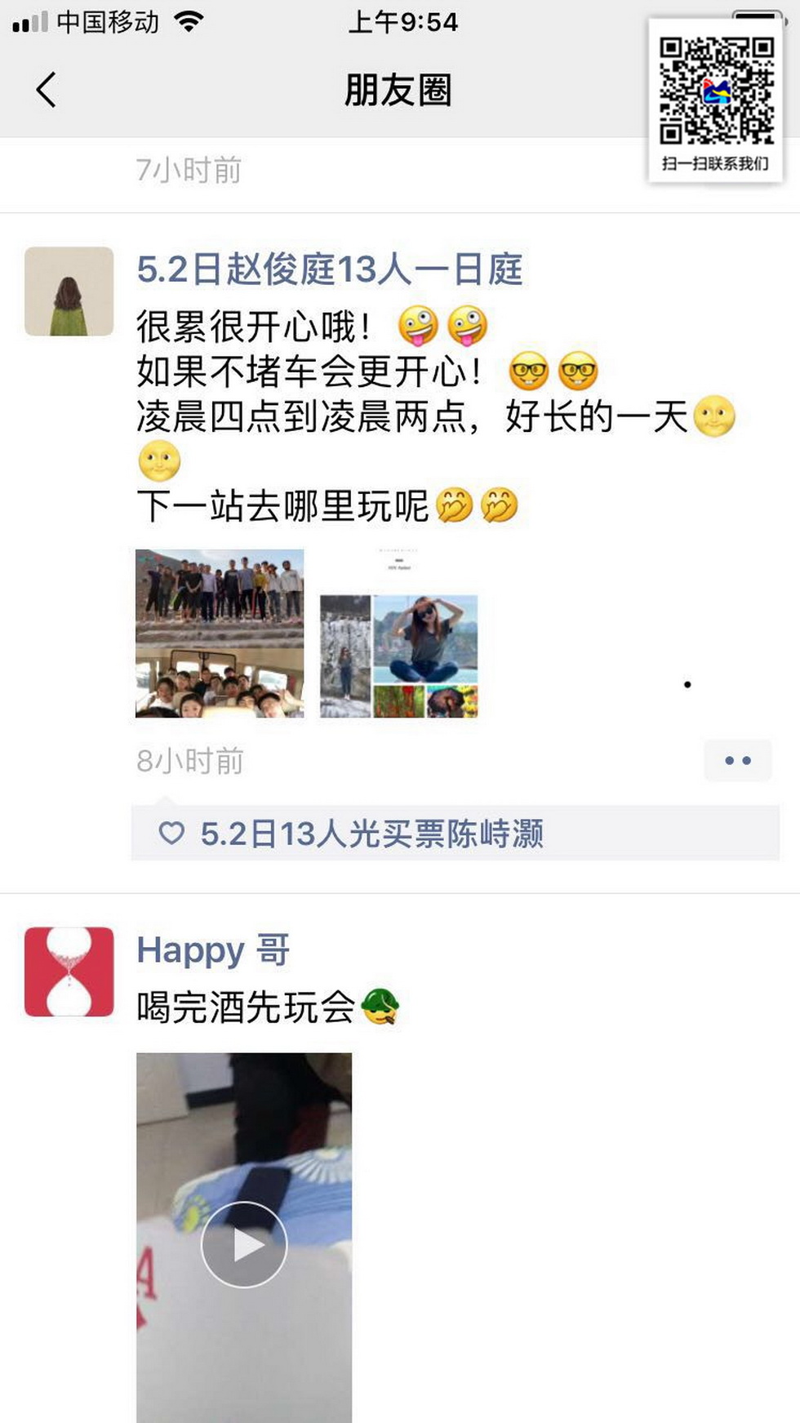This screenshot has width=800, height=1423.
Task: Tap the 7小时前 timestamp
Action: [189, 170]
